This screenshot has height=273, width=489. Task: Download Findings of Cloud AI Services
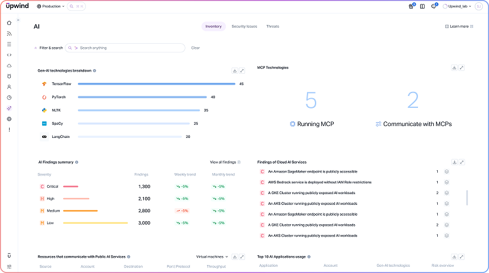455,162
